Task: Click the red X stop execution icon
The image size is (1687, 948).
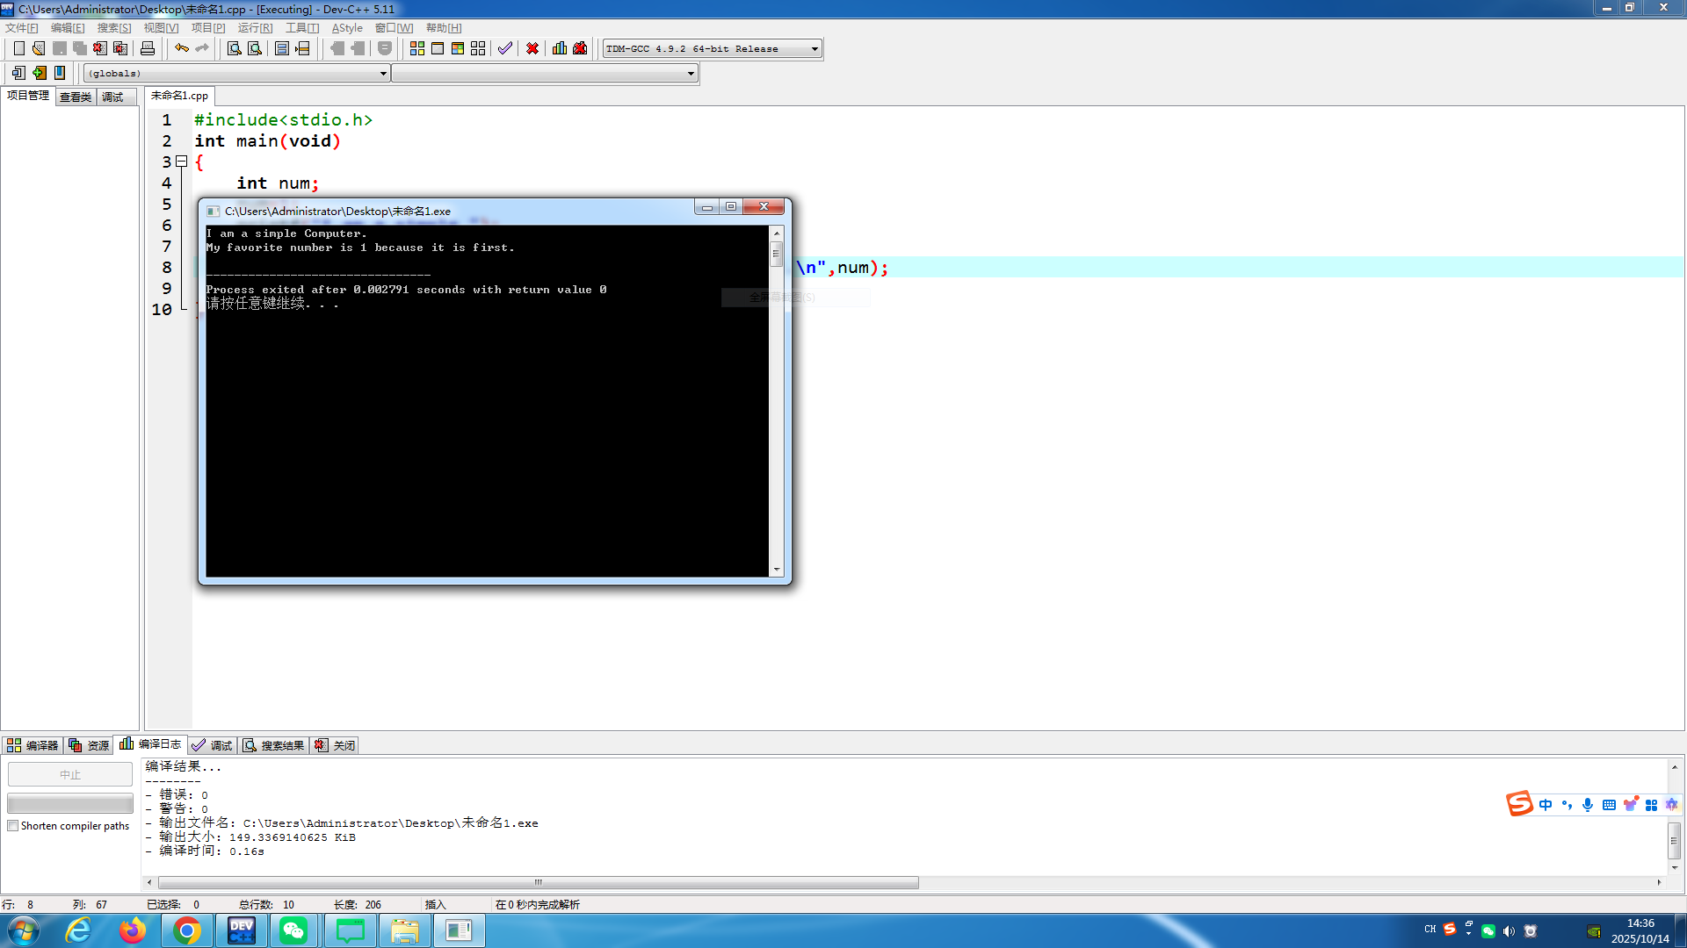Action: click(532, 48)
